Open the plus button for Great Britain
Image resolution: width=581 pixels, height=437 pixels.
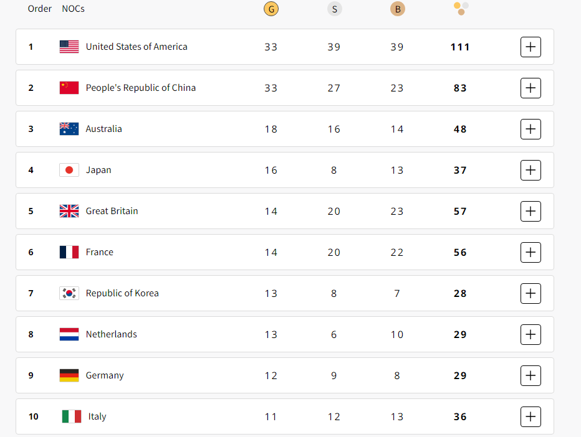(531, 211)
